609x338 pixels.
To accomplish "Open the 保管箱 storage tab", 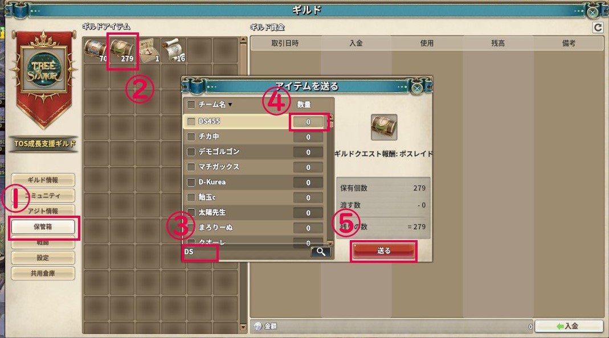I will click(x=43, y=226).
